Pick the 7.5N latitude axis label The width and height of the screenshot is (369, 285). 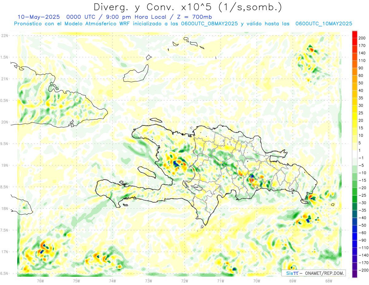[x=5, y=230]
